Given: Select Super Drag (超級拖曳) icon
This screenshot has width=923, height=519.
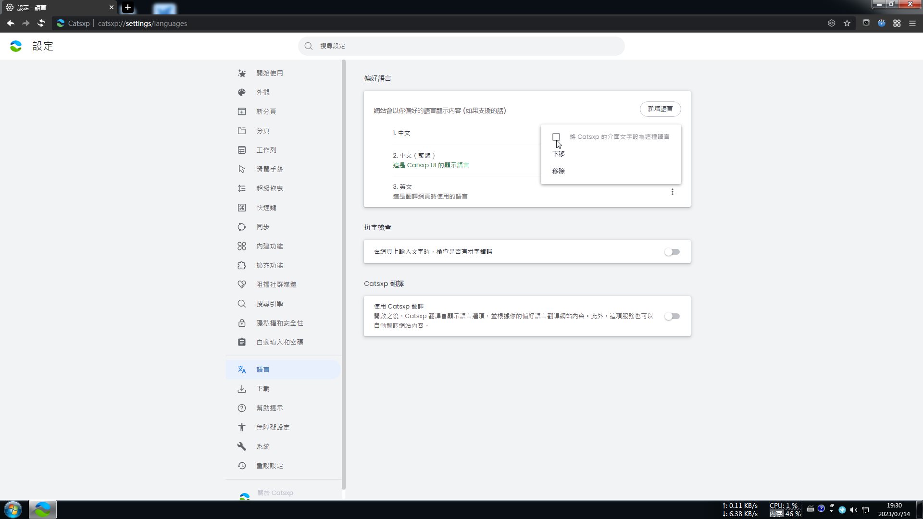Looking at the screenshot, I should pos(242,188).
